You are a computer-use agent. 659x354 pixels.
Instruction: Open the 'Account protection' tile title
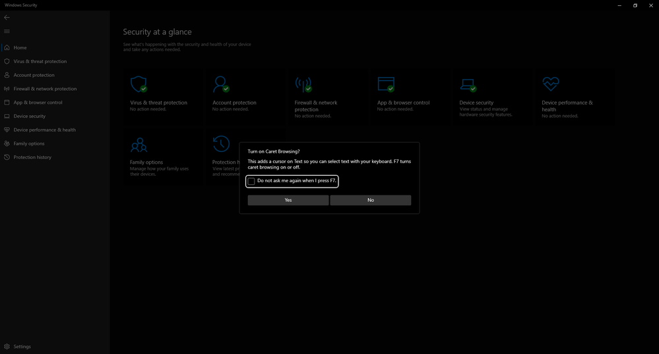(234, 103)
